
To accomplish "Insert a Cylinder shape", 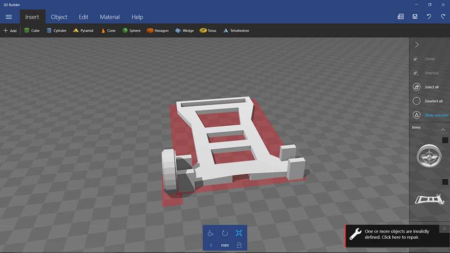I will click(56, 30).
